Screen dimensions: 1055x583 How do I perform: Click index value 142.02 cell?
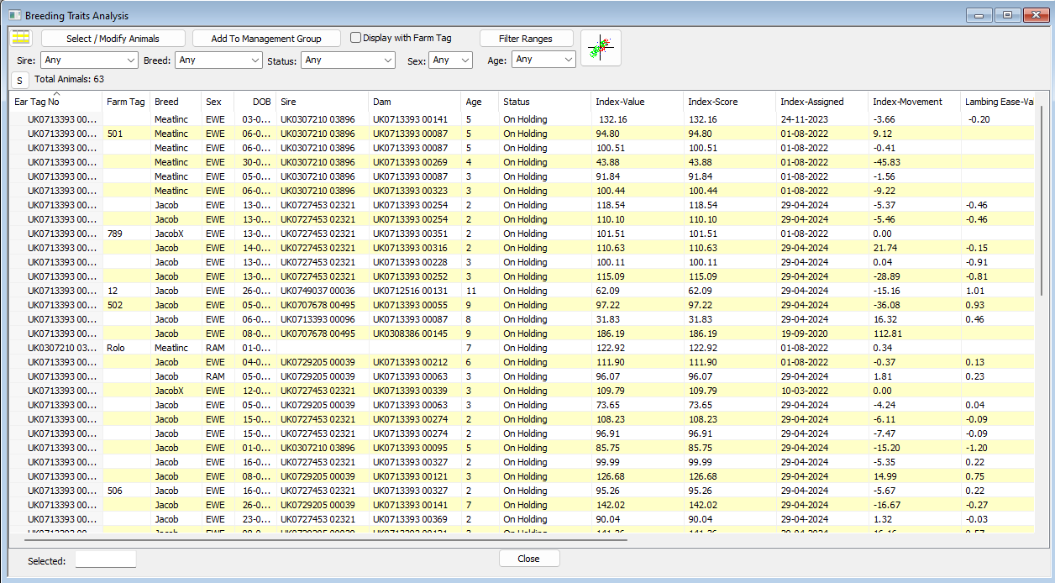coord(637,505)
